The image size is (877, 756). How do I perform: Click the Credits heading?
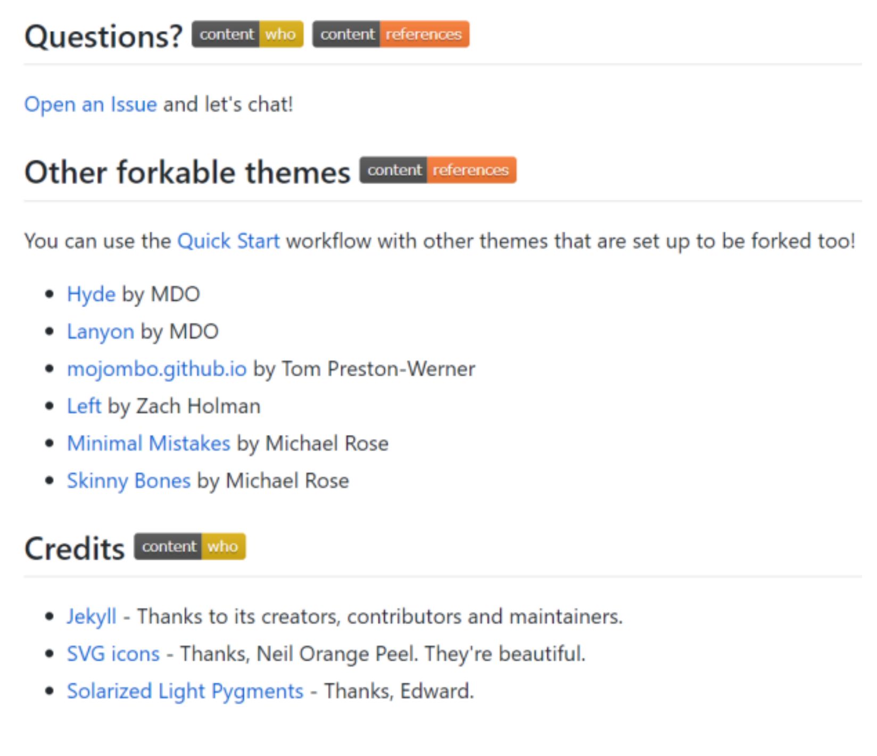(x=75, y=548)
